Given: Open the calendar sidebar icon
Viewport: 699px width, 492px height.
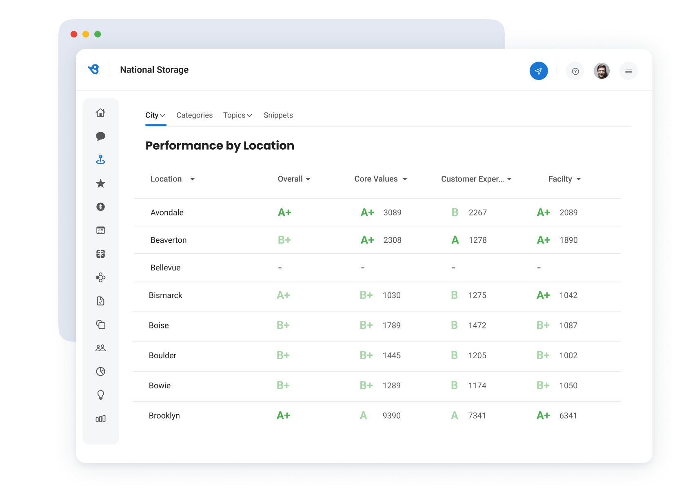Looking at the screenshot, I should [x=100, y=230].
